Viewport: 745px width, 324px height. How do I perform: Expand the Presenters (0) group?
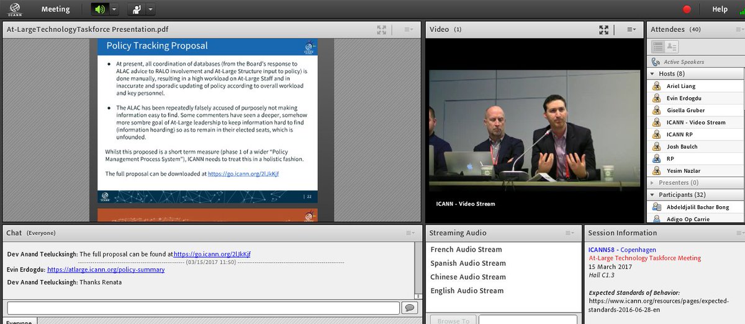(x=652, y=183)
